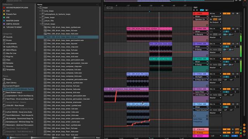Screen dimensions: 248x139
Task: Open track 7 'Track Volume' dropdown
Action: (201, 110)
